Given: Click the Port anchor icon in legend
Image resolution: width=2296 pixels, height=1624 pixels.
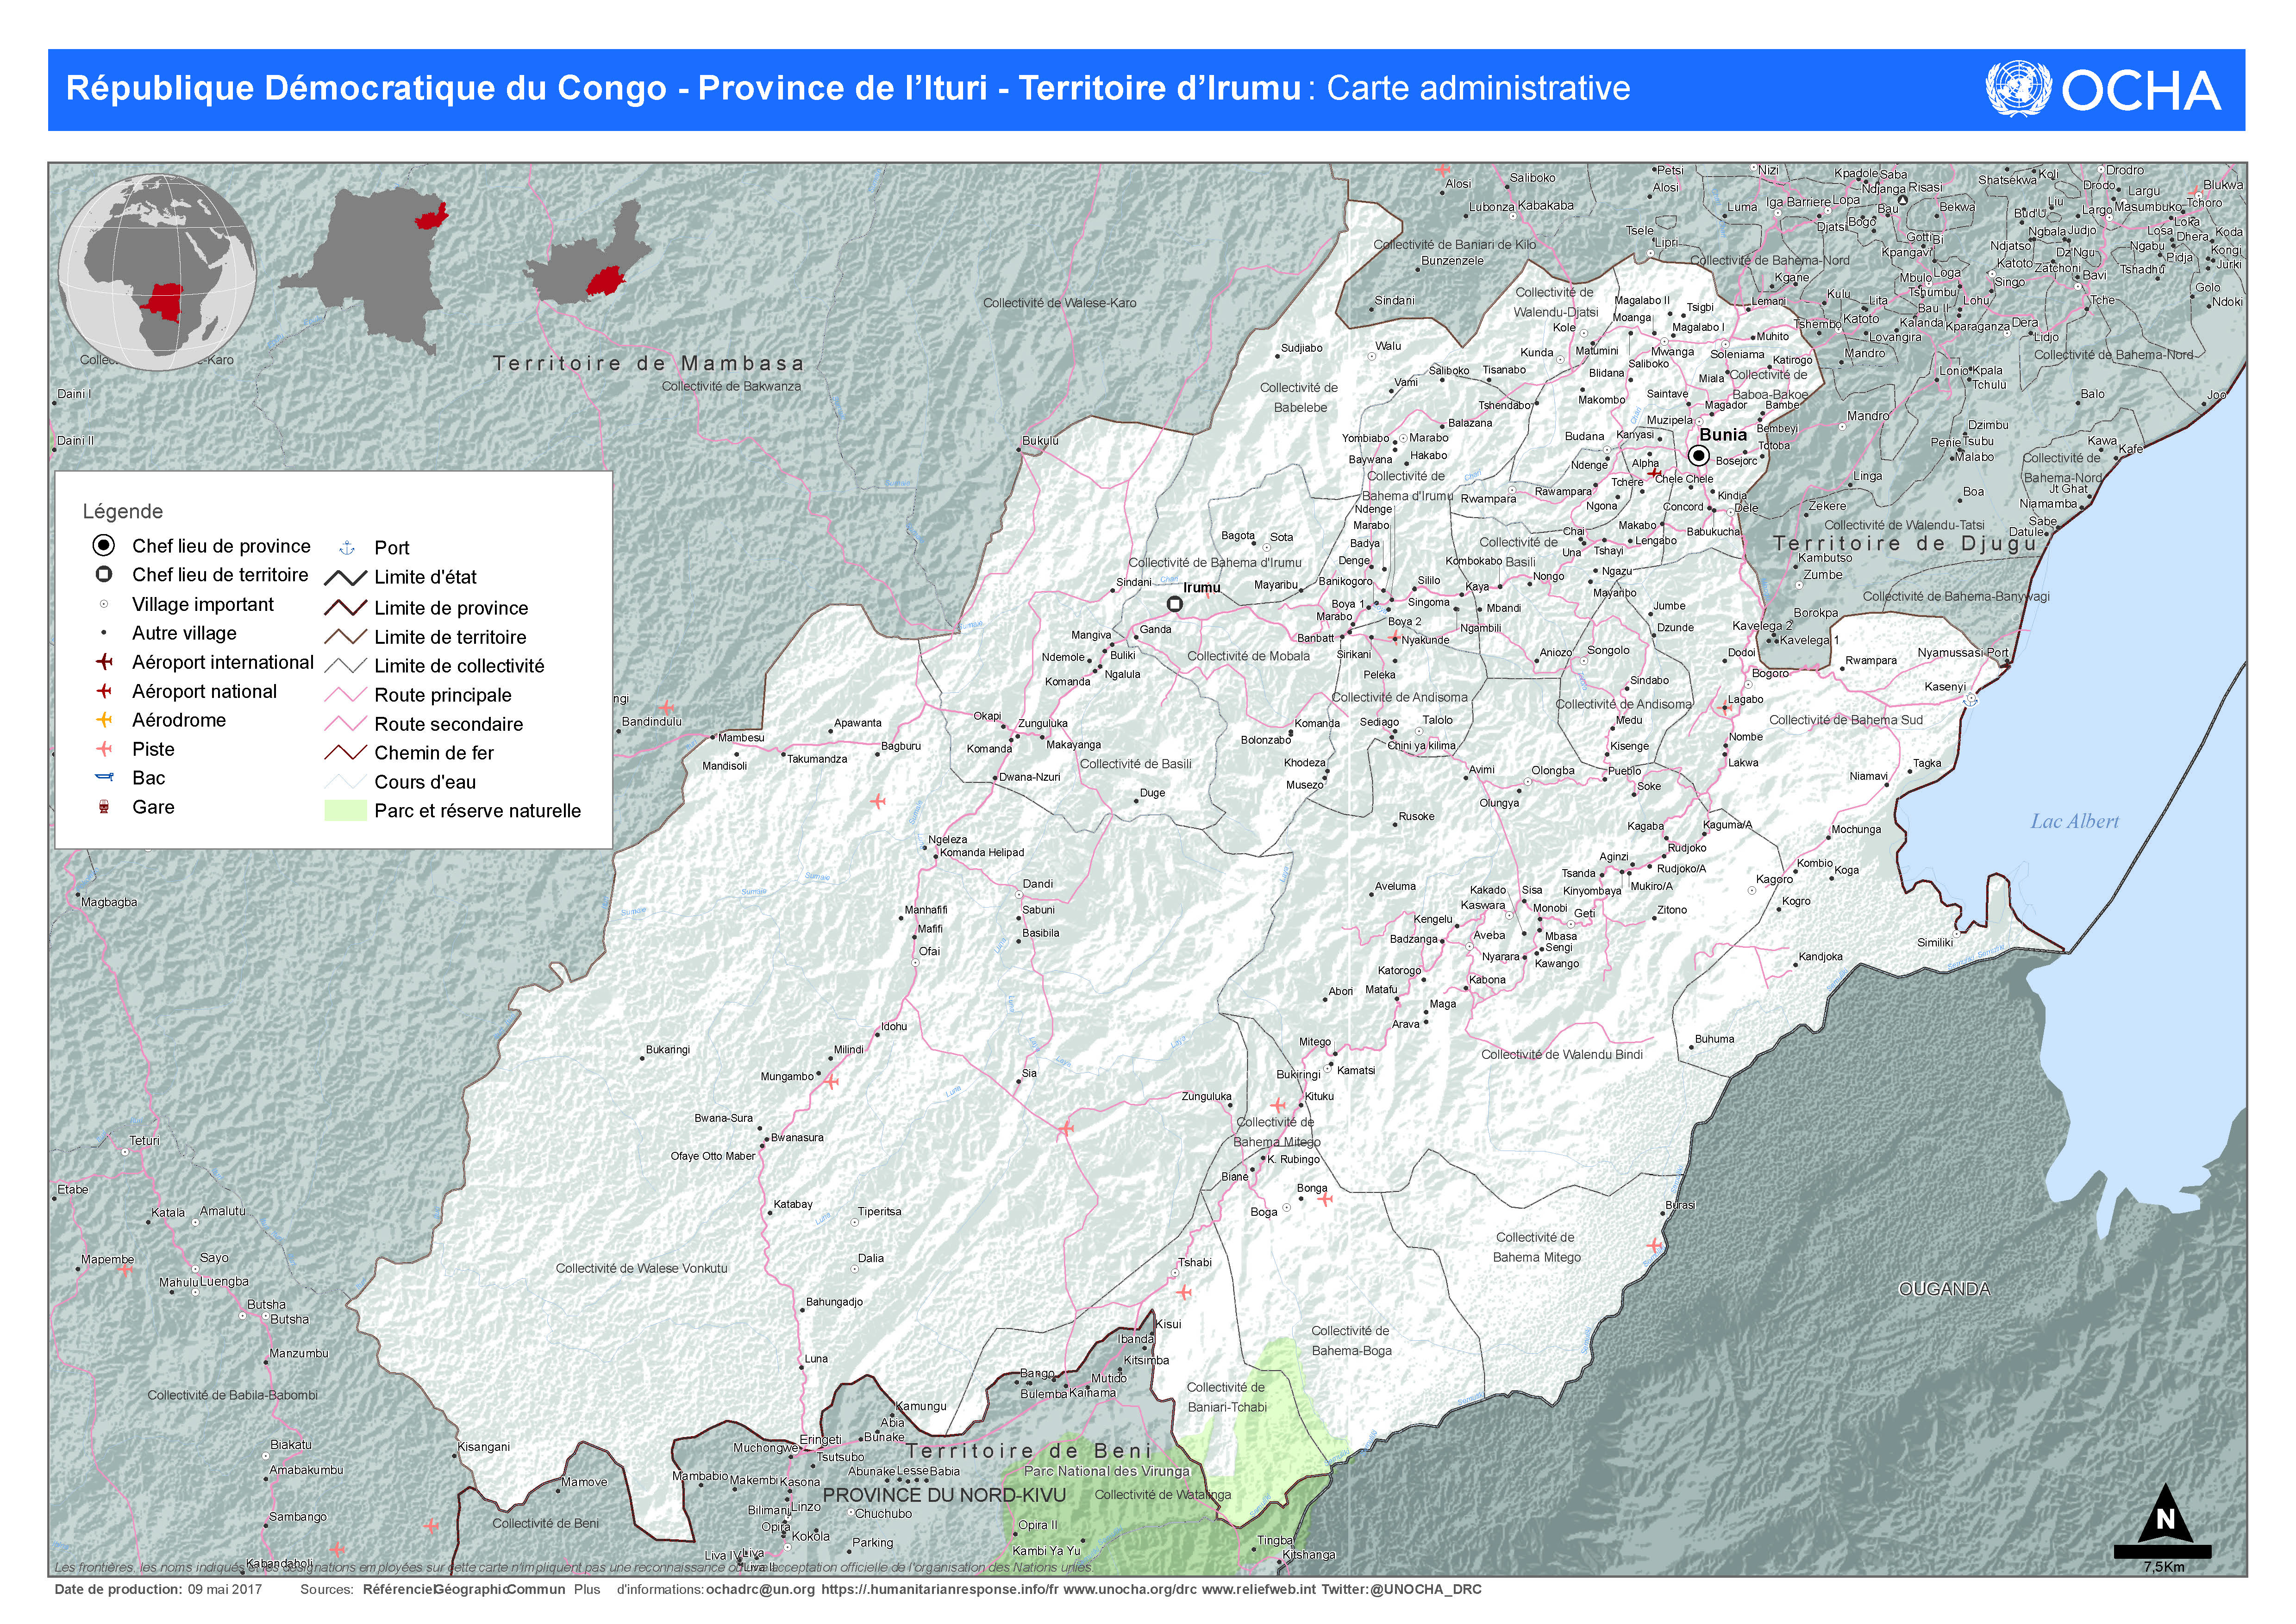Looking at the screenshot, I should [x=347, y=548].
